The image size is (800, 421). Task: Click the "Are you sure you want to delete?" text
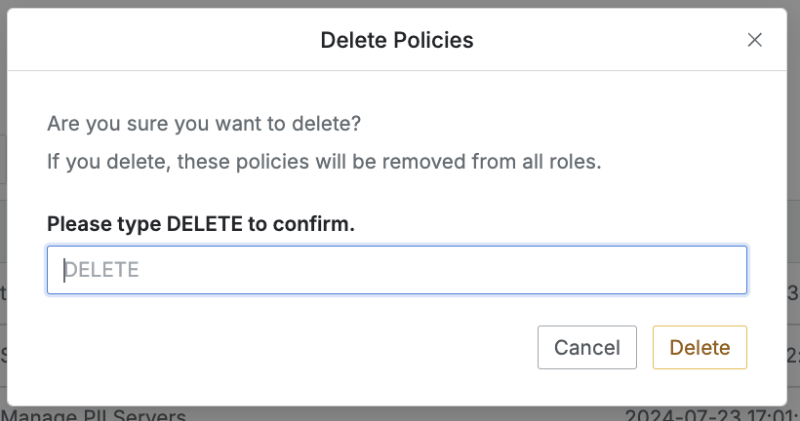tap(204, 125)
